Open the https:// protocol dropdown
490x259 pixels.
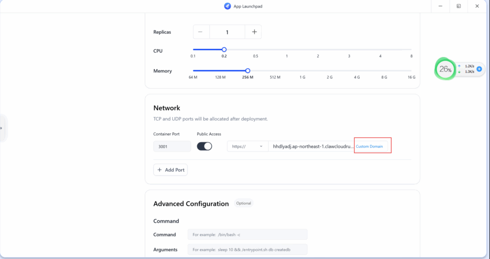(247, 146)
